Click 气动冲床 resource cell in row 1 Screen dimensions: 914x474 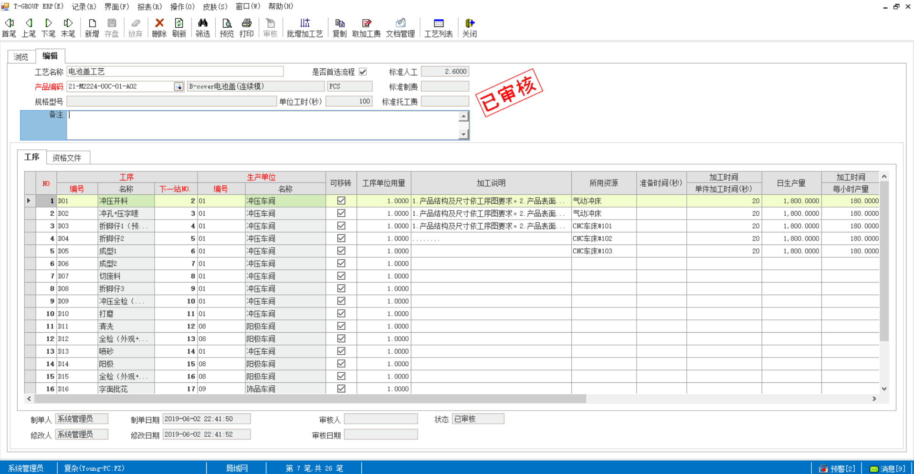(604, 201)
